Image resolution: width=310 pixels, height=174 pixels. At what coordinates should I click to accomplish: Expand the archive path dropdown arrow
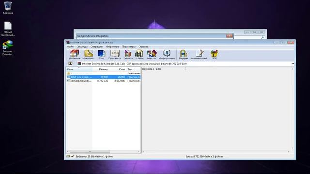[293, 64]
